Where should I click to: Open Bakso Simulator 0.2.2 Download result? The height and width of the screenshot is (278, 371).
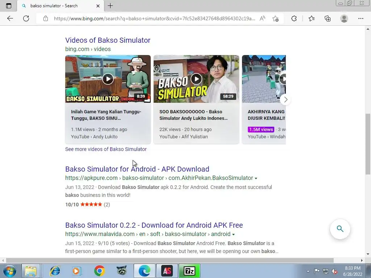154,225
